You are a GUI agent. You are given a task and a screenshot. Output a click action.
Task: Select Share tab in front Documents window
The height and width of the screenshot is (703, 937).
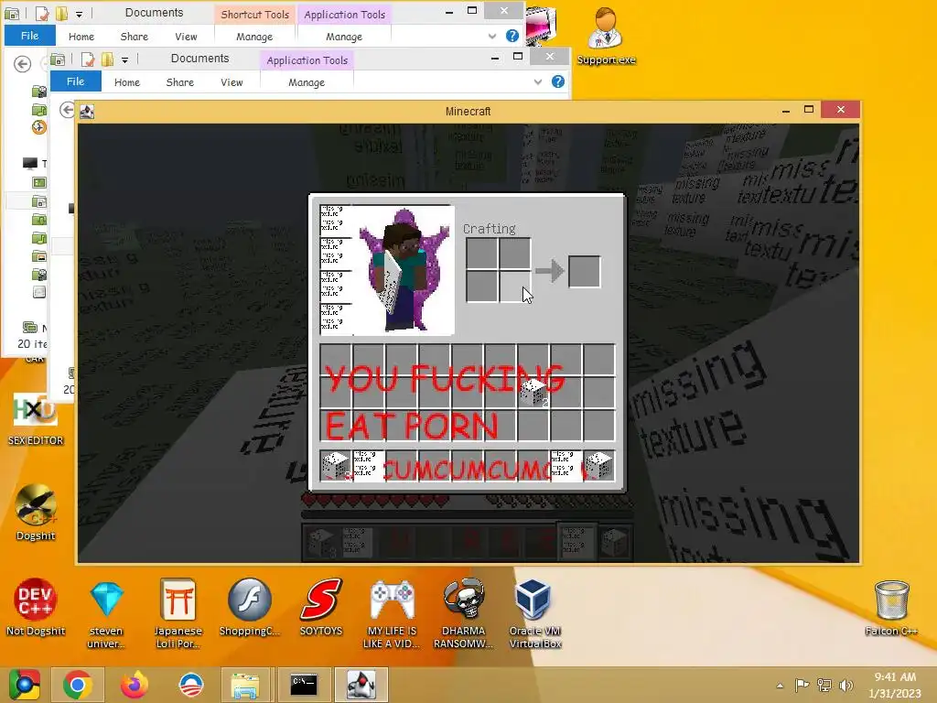pos(180,82)
